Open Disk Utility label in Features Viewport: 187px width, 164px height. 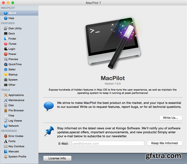tap(15, 29)
